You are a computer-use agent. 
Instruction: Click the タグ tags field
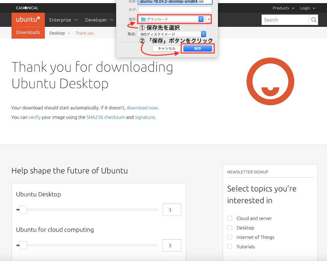coord(175,9)
